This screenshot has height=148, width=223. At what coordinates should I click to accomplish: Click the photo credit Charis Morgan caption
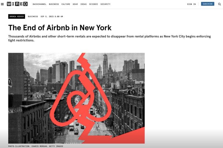coord(36,146)
